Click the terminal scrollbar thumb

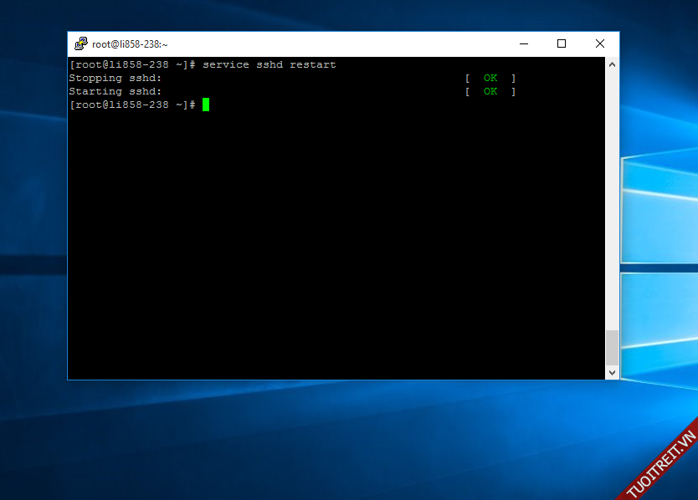click(x=612, y=347)
